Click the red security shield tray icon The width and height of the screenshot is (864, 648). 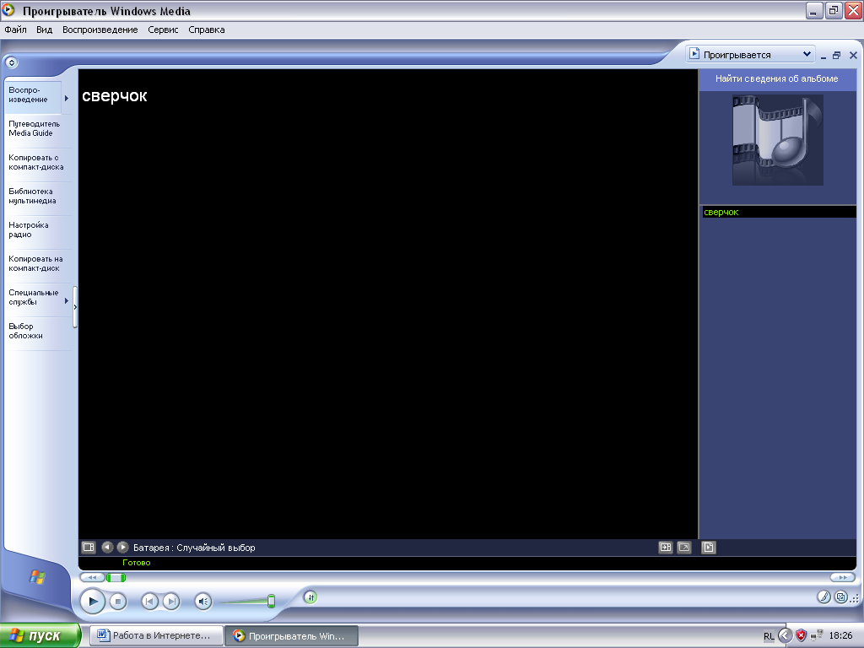(x=802, y=636)
